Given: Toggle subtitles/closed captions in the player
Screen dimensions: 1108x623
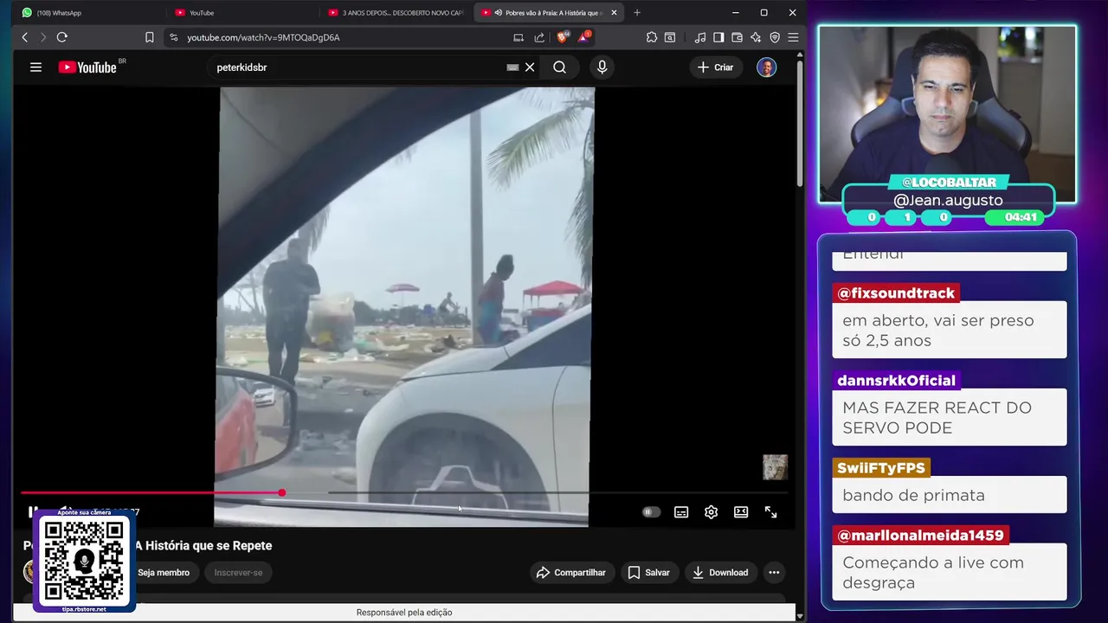Looking at the screenshot, I should (681, 512).
